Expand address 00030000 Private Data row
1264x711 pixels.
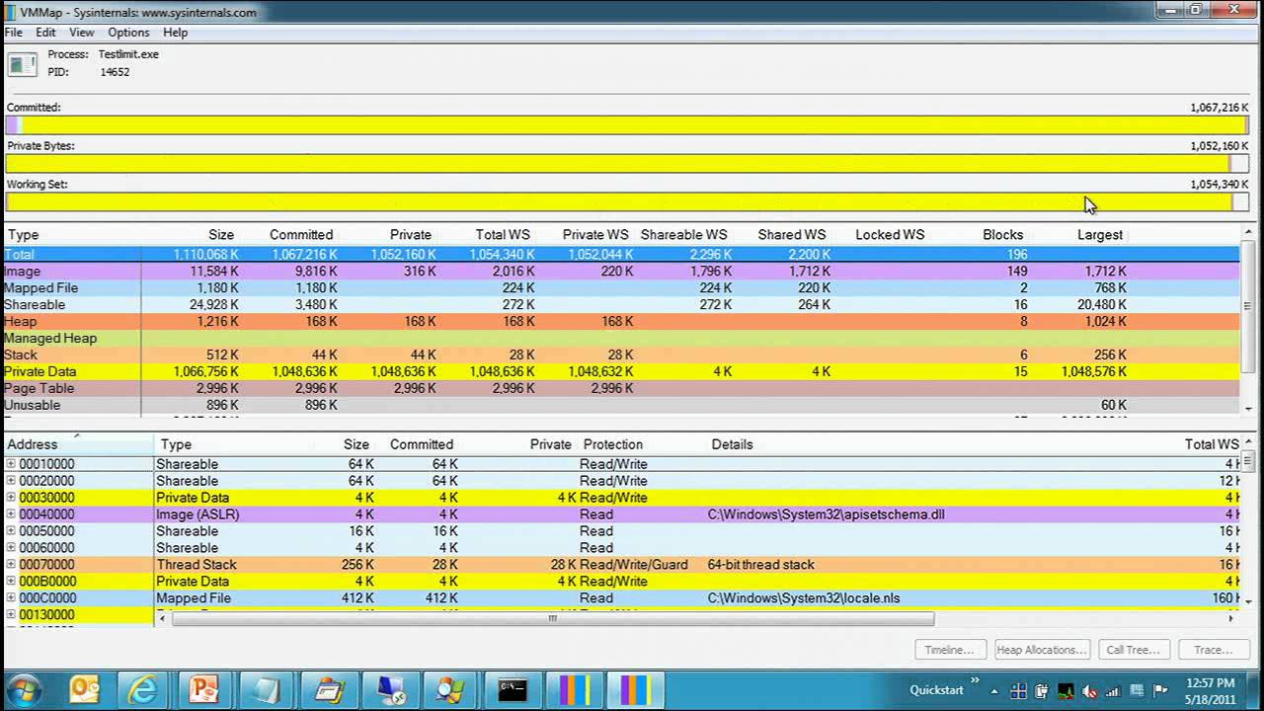(11, 498)
